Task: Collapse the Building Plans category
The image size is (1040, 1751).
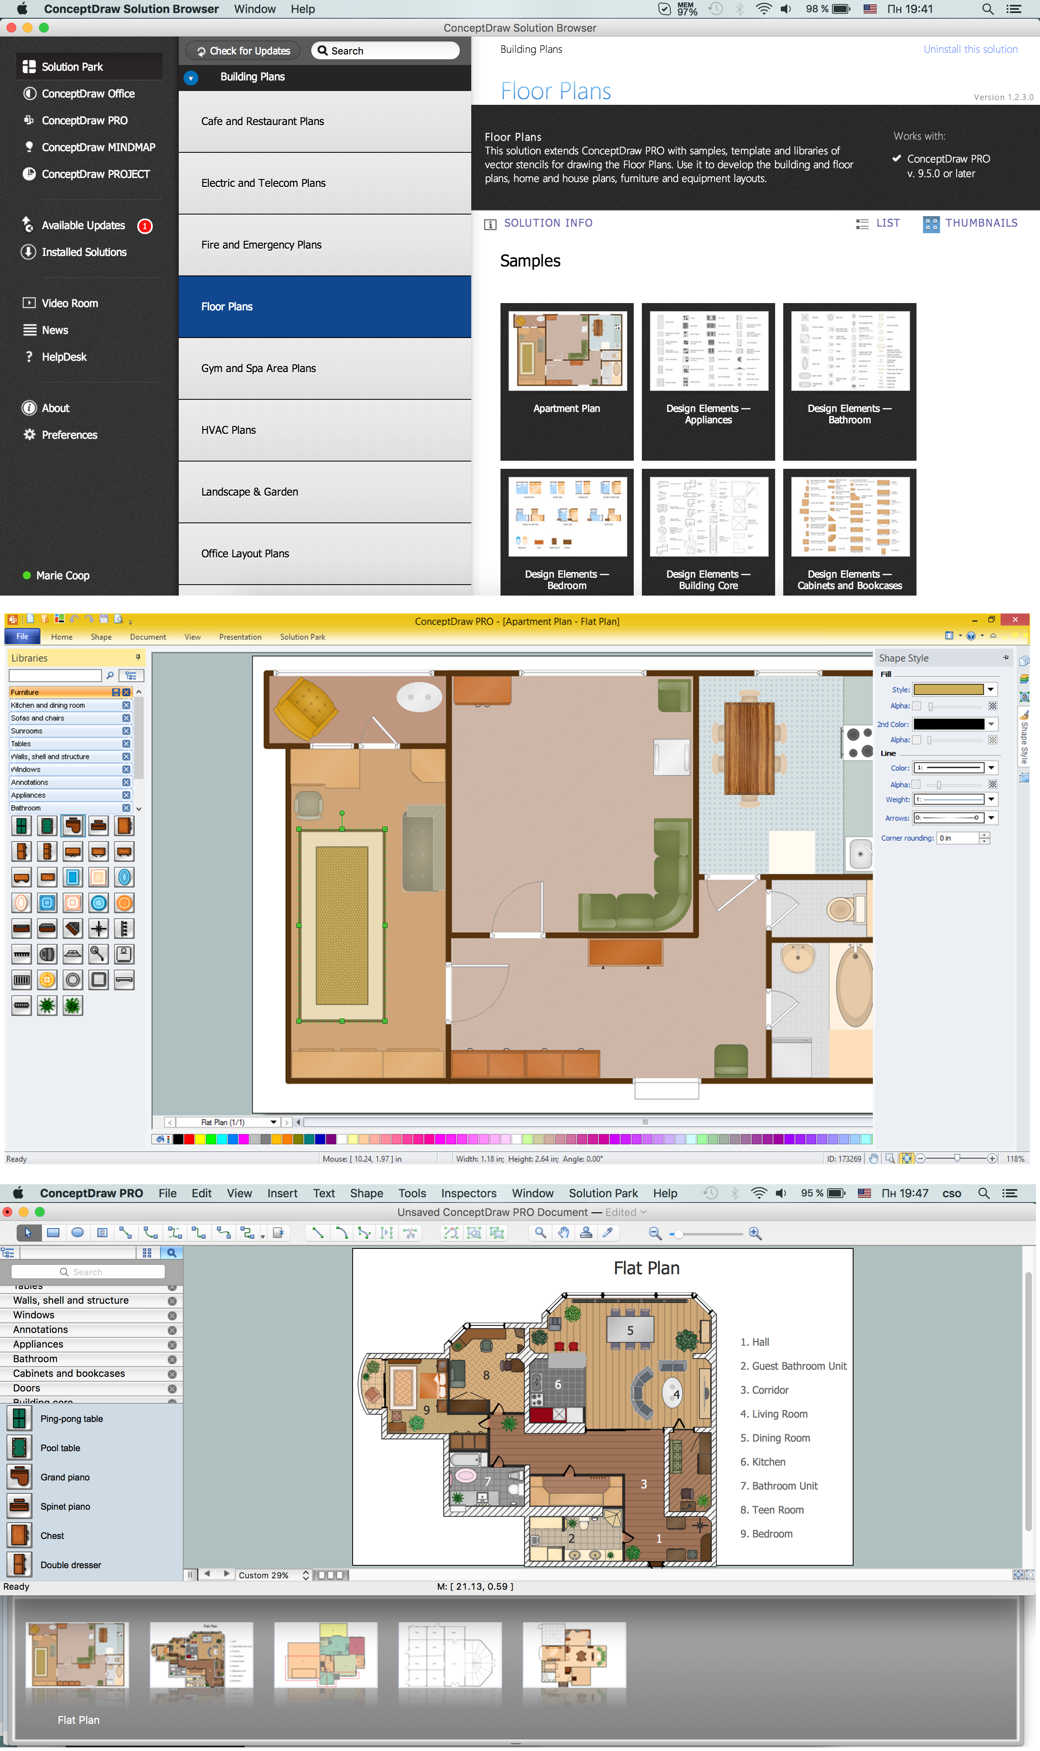Action: tap(191, 78)
